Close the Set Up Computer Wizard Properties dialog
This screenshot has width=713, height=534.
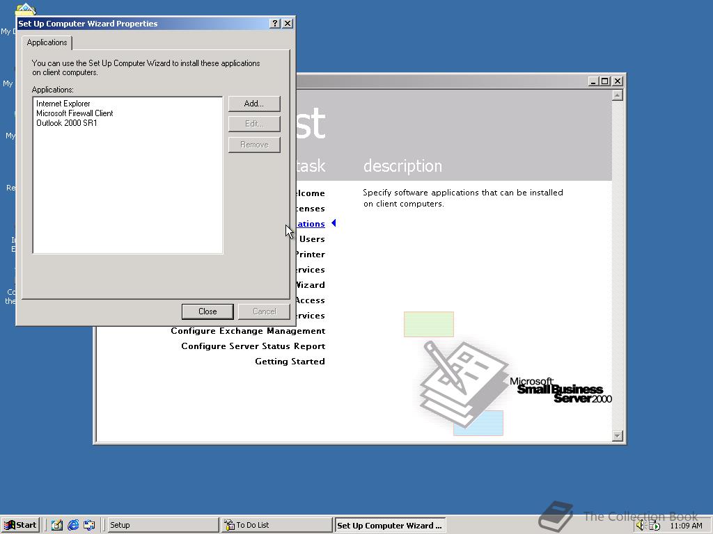(288, 24)
